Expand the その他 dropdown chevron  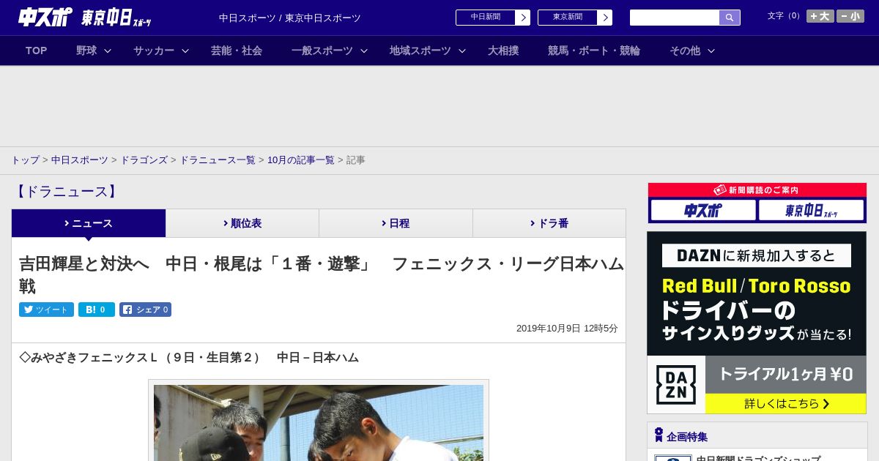pos(711,50)
